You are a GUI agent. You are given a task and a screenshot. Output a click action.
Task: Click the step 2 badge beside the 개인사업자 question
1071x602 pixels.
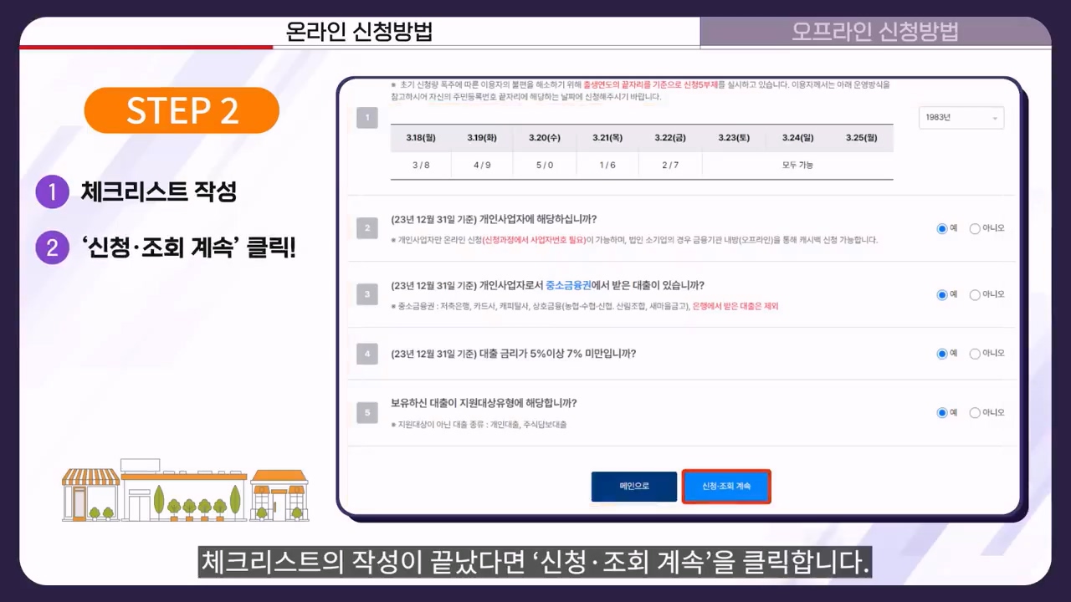[x=366, y=227]
